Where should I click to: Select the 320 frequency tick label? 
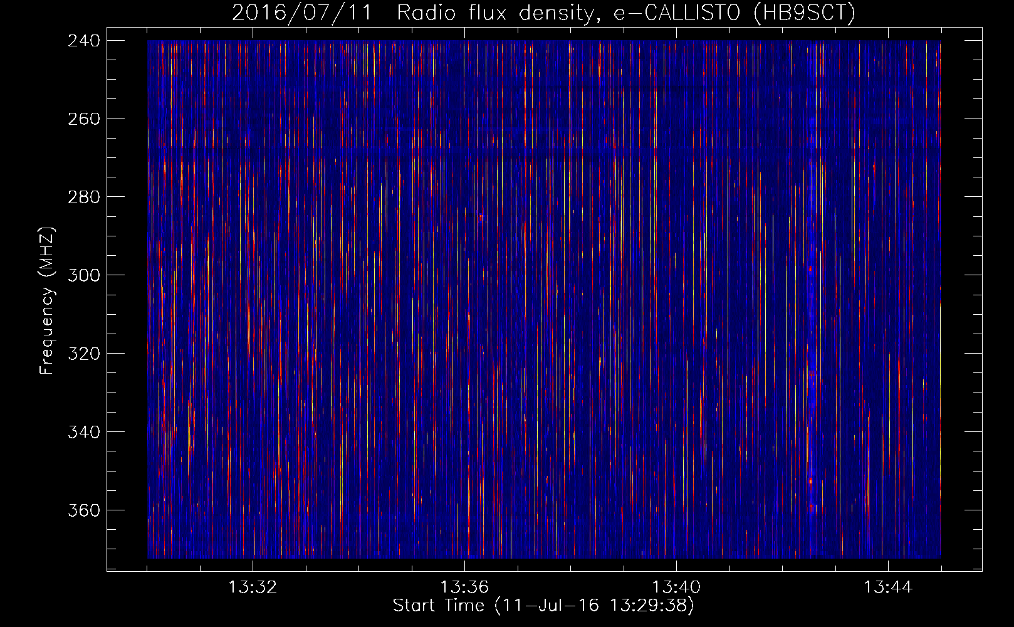[x=84, y=354]
